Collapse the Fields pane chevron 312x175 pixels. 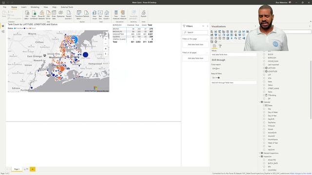(x=310, y=26)
